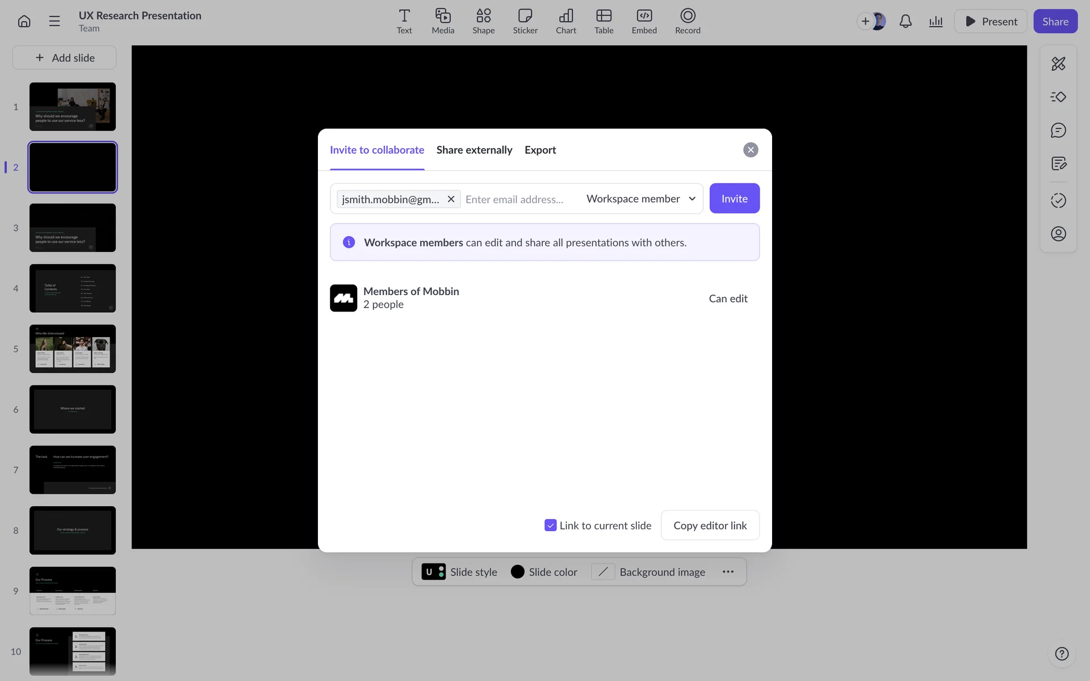Open the Can edit permission dropdown
The height and width of the screenshot is (681, 1090).
click(728, 299)
